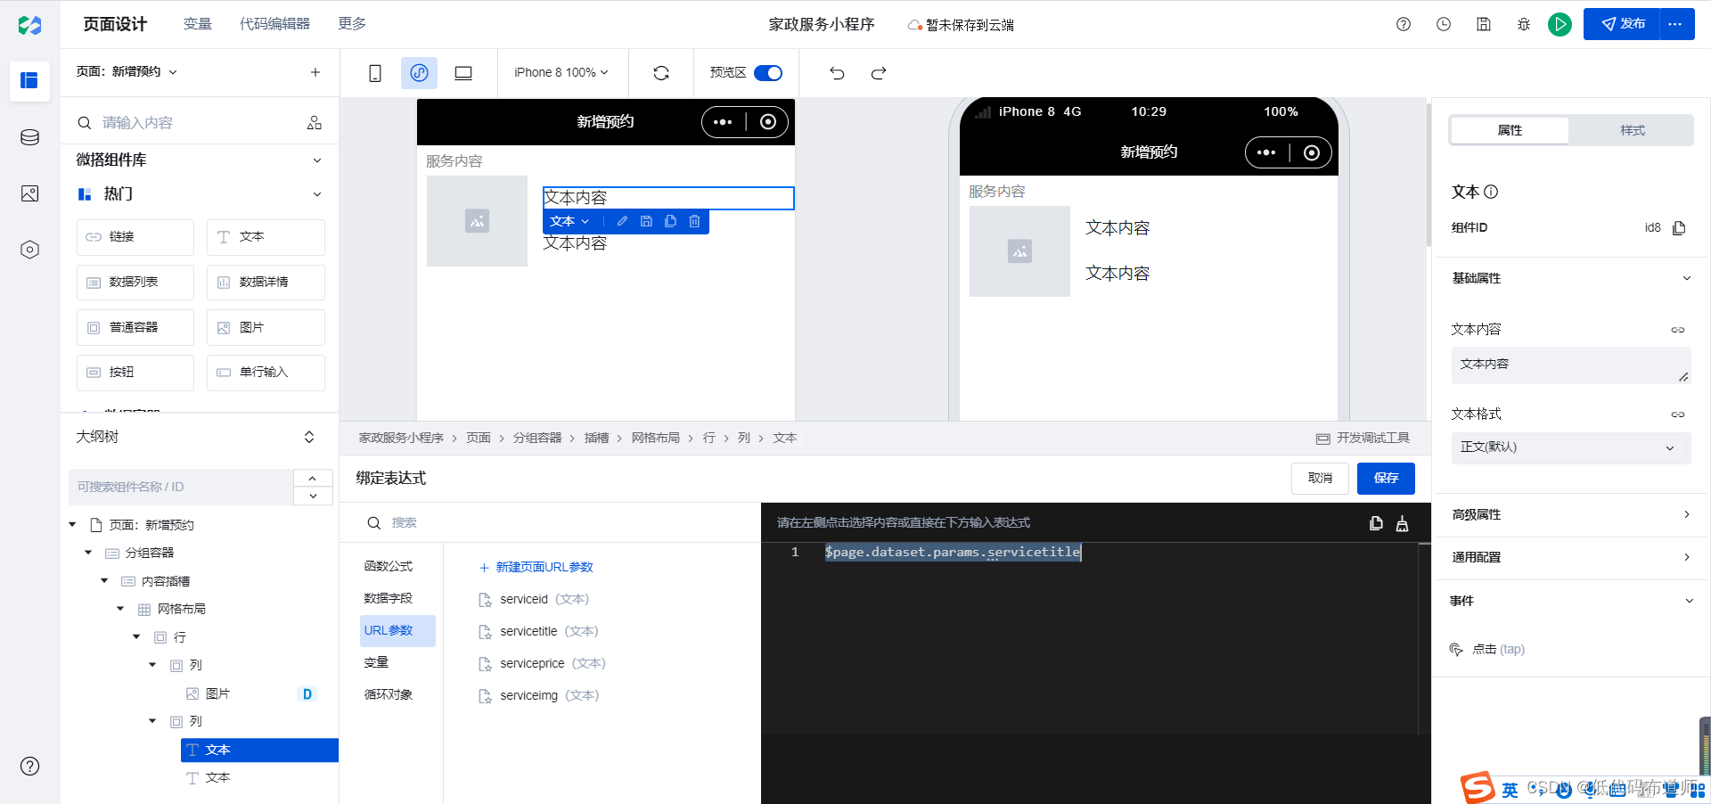Redo the last edit

coord(879,73)
